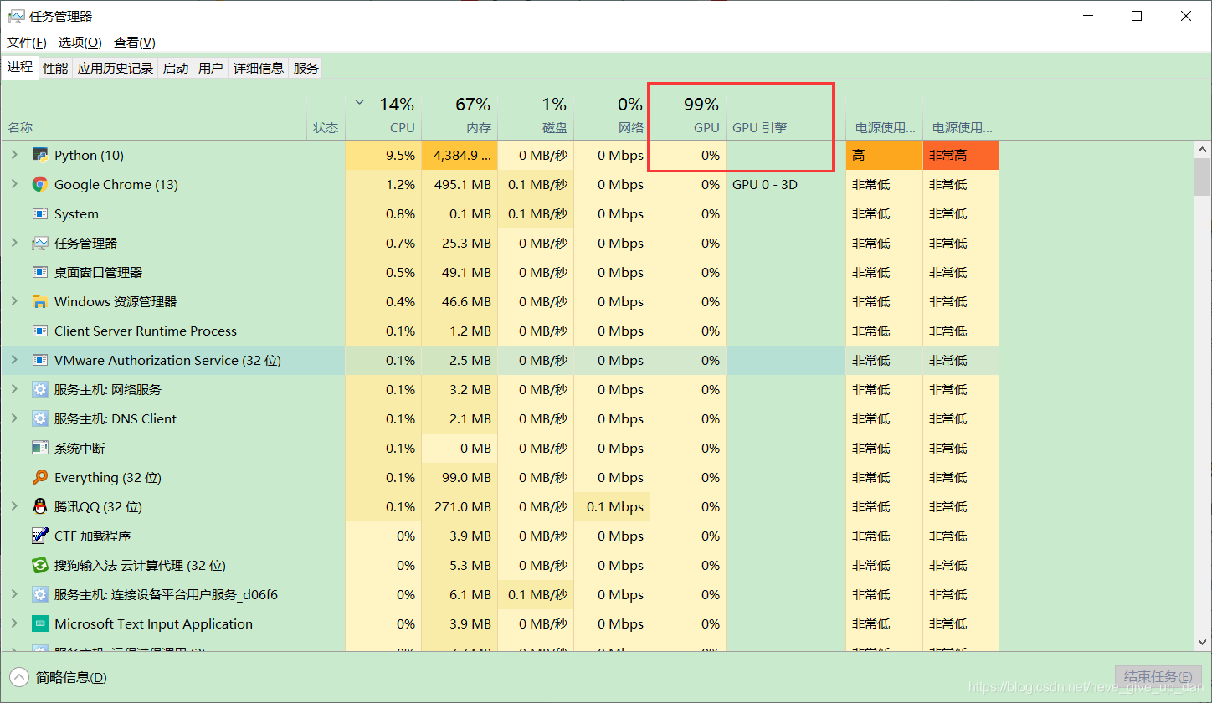Switch to the 详细信息 tab
This screenshot has width=1212, height=703.
[x=259, y=69]
